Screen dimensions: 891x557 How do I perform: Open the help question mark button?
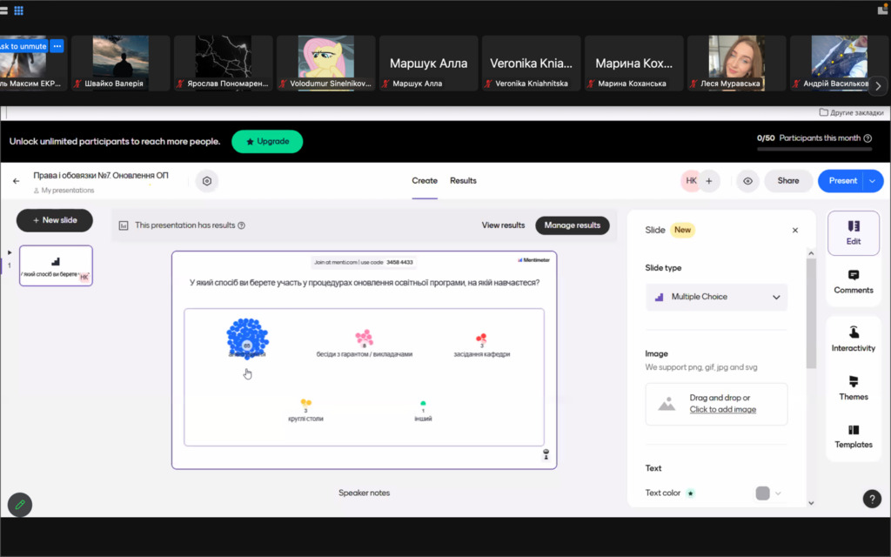(x=872, y=499)
